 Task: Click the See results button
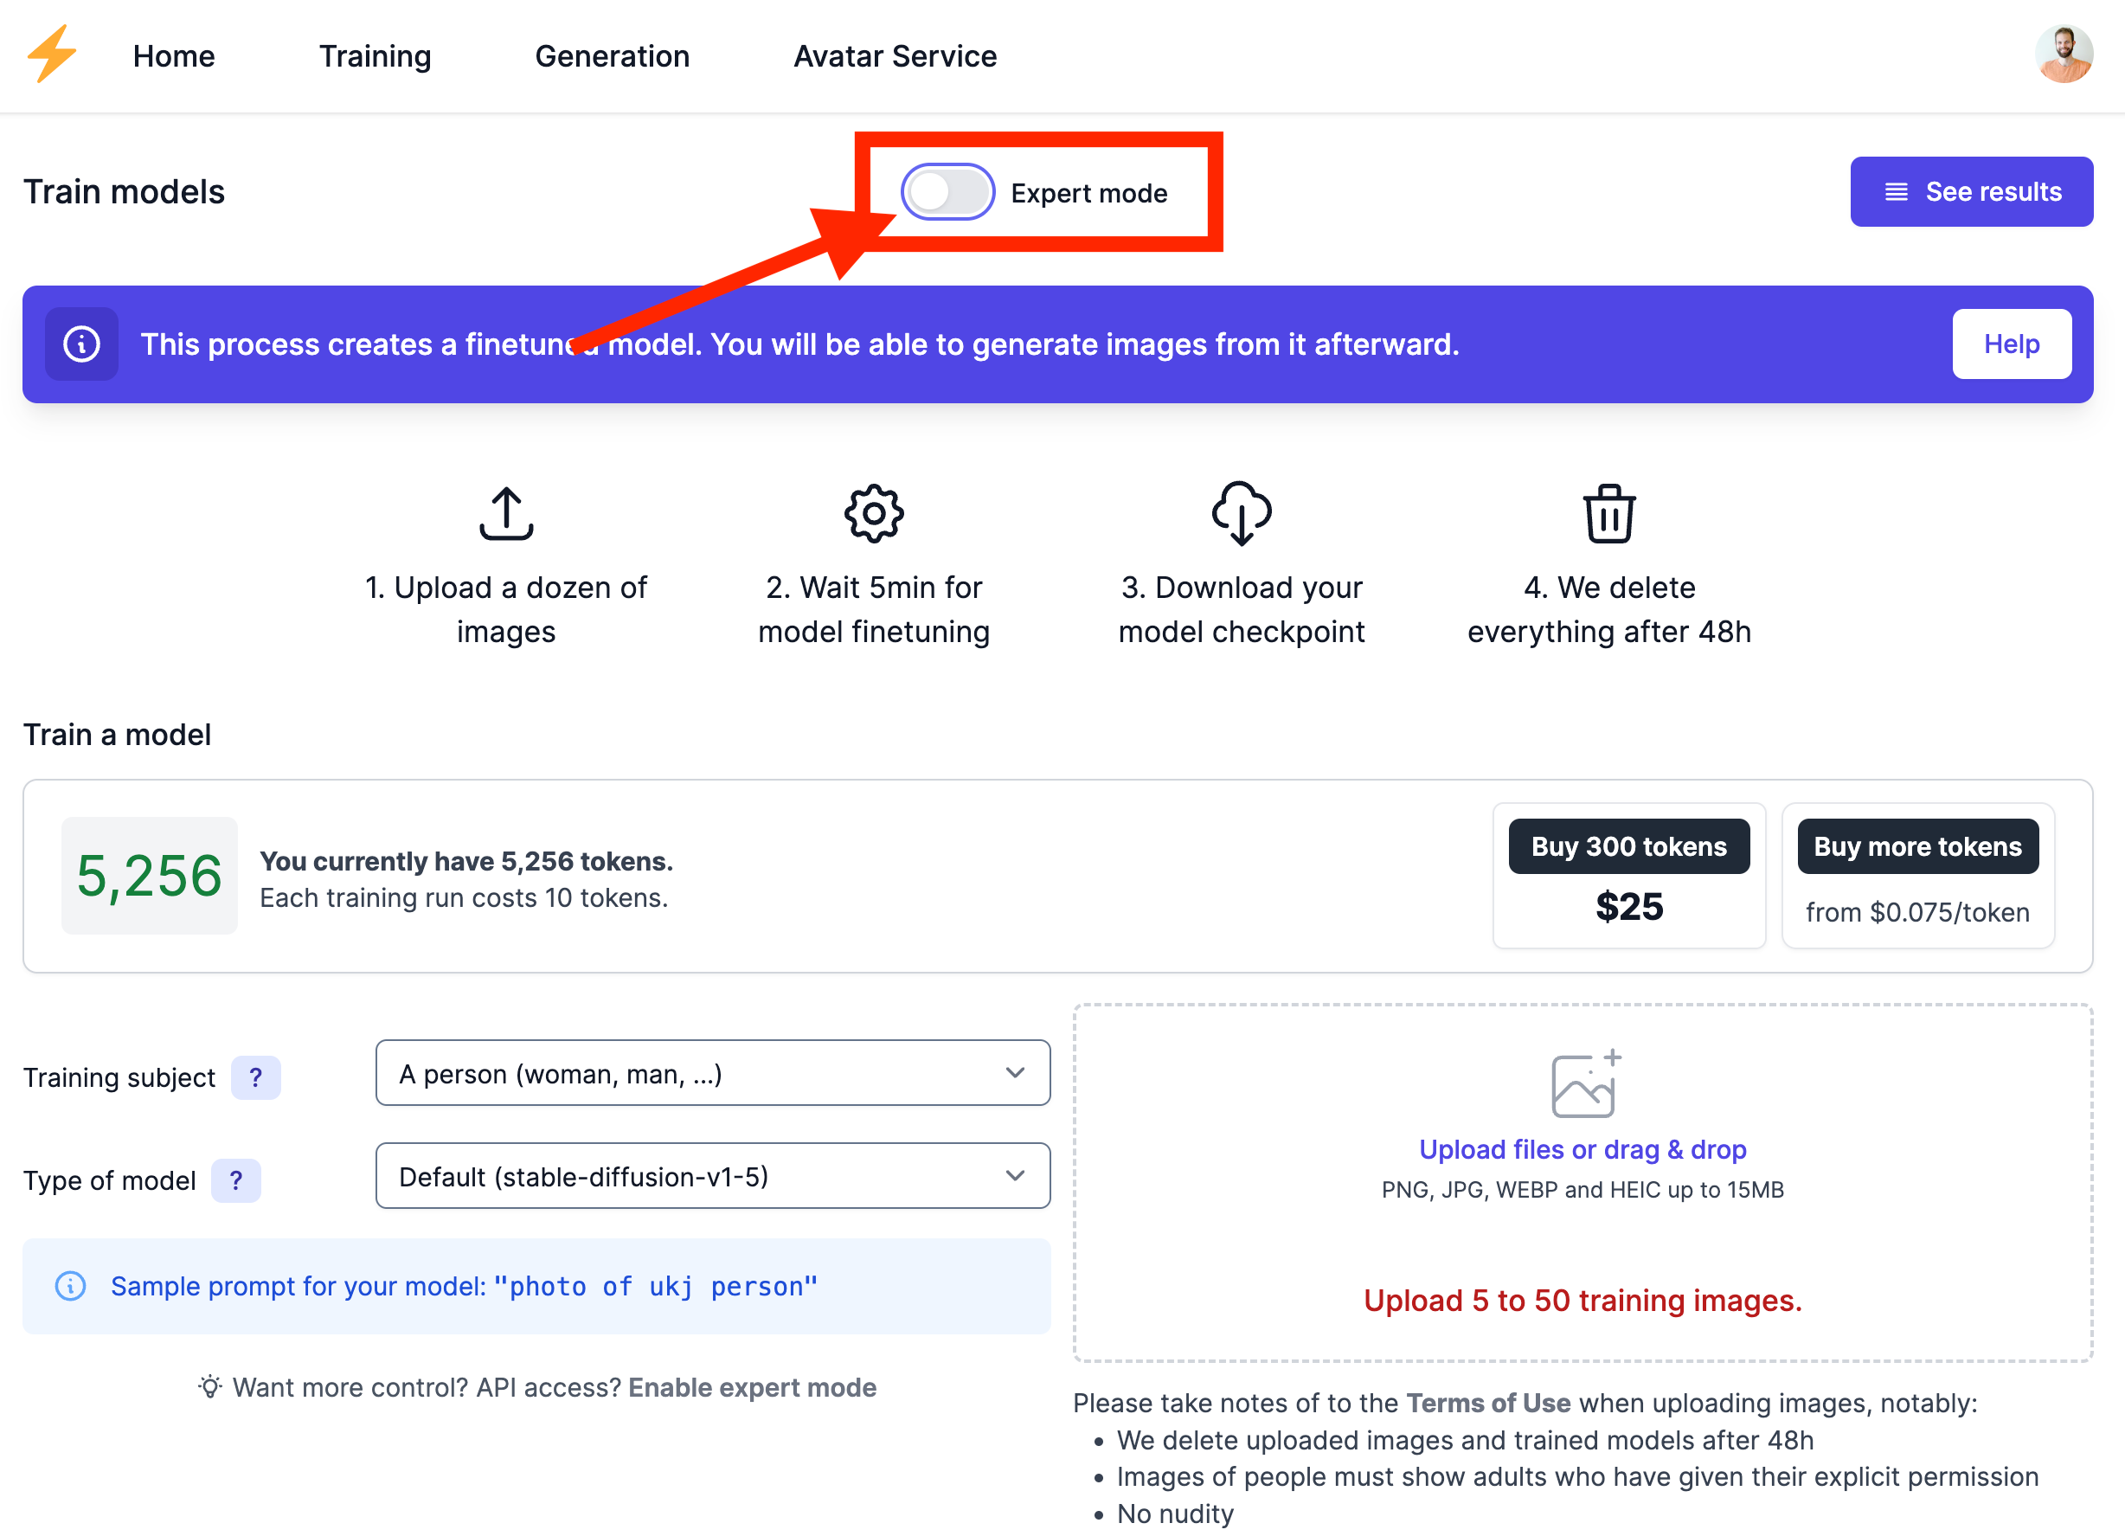[x=1970, y=192]
